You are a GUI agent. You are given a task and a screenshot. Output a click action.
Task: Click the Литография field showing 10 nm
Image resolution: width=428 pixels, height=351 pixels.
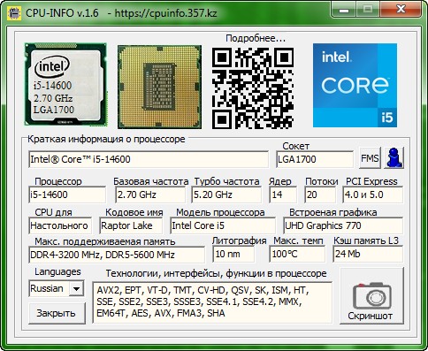233,254
